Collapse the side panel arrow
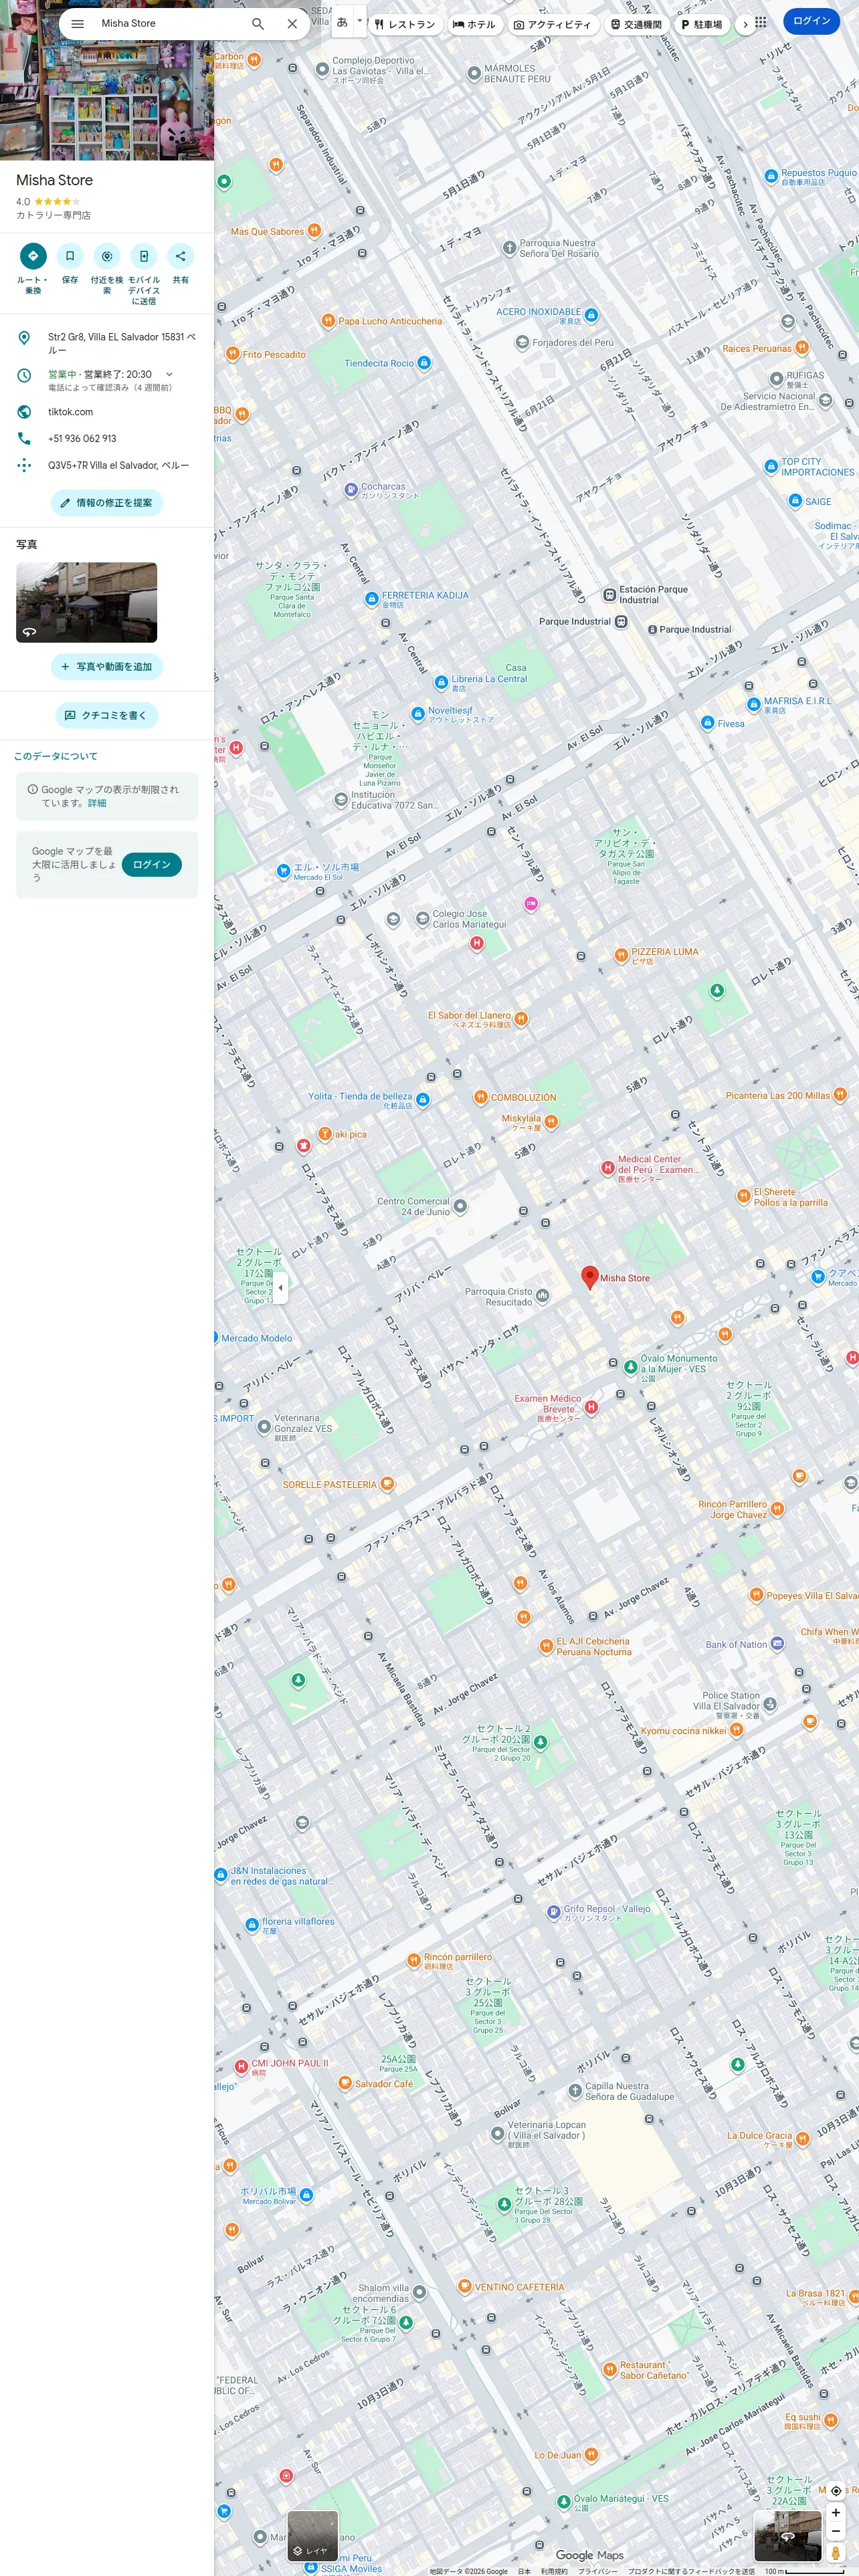859x2576 pixels. pos(280,1288)
